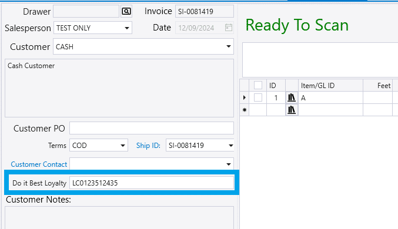
Task: Expand the Customer dropdown showing CASH
Action: [229, 46]
